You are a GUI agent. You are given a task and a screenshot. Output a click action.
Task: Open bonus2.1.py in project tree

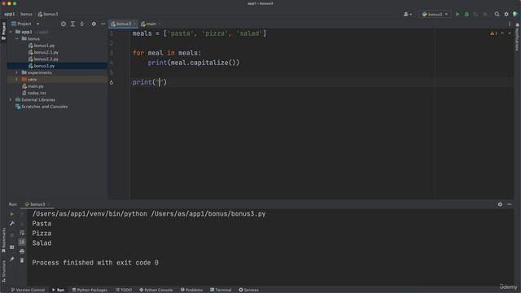point(43,52)
